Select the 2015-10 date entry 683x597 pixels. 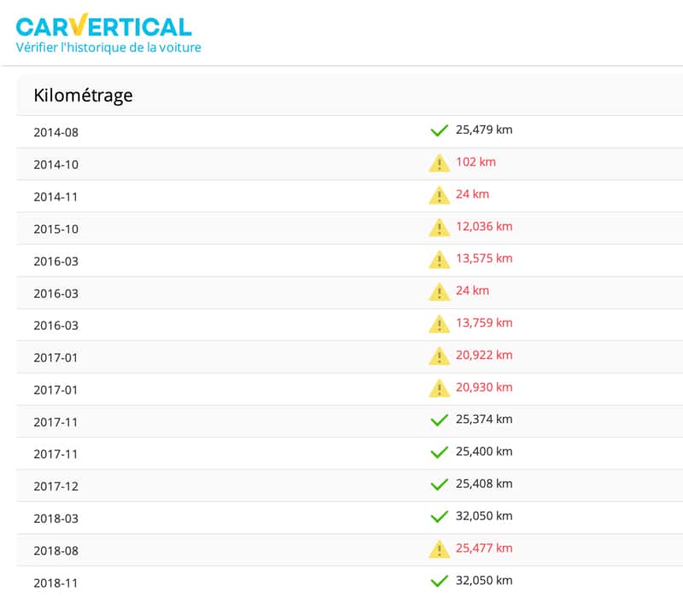tap(55, 229)
